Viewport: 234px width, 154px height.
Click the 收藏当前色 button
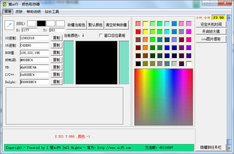76,25
